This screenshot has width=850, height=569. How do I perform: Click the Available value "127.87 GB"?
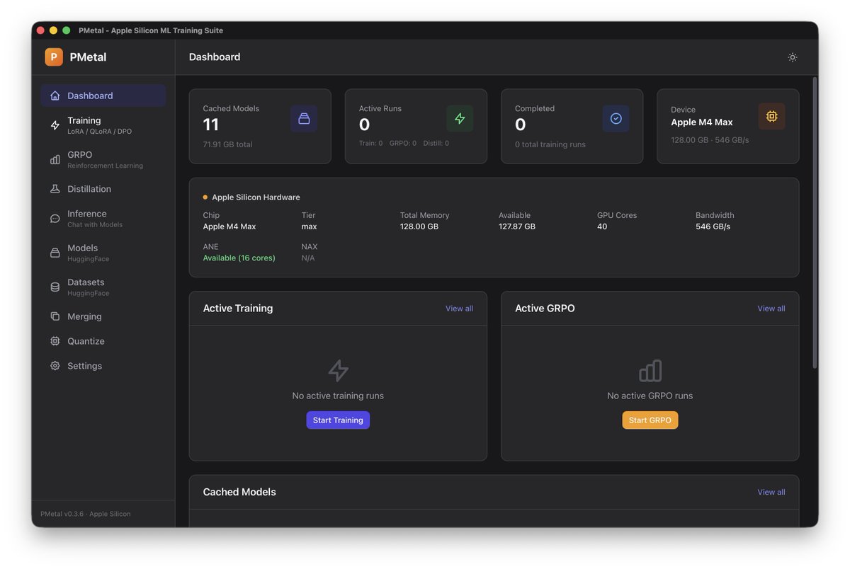[517, 226]
